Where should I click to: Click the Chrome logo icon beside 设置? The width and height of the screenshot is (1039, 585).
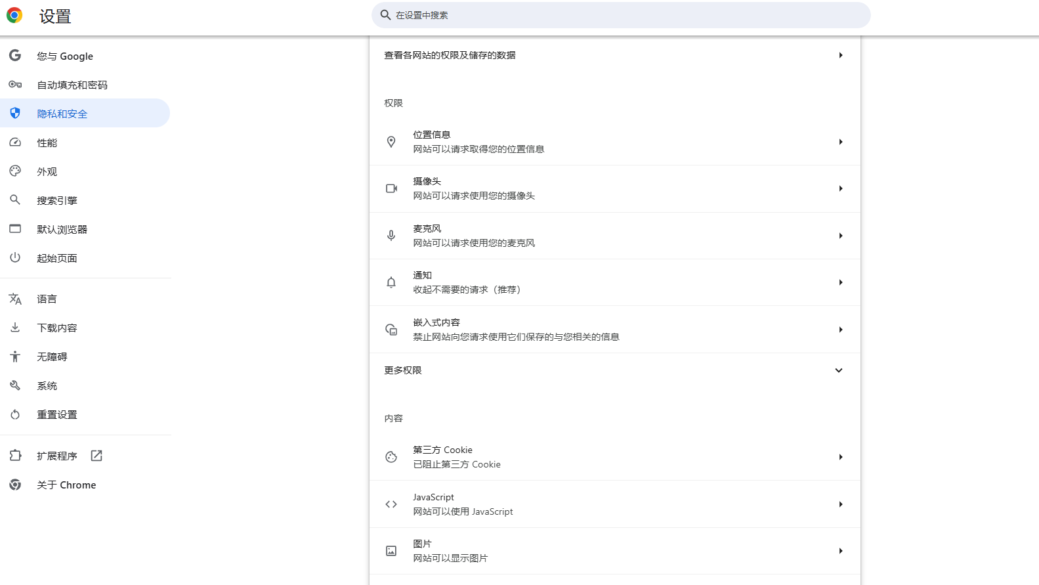point(14,15)
